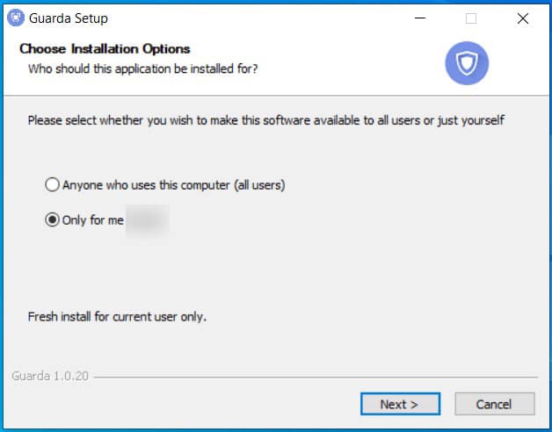The height and width of the screenshot is (432, 552).
Task: Click 'Who should this application be installed for?' text
Action: click(143, 68)
